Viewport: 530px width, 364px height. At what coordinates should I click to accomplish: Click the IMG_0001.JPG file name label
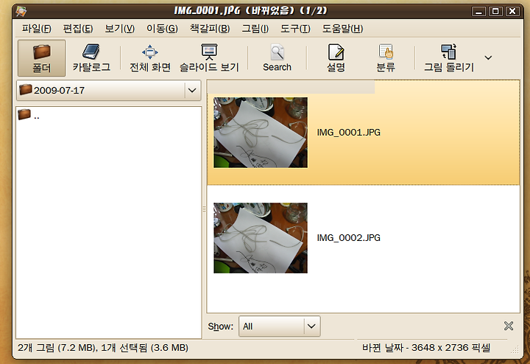[x=348, y=133]
